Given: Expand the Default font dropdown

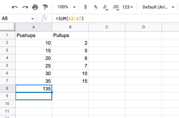Looking at the screenshot, I should pyautogui.click(x=159, y=7).
